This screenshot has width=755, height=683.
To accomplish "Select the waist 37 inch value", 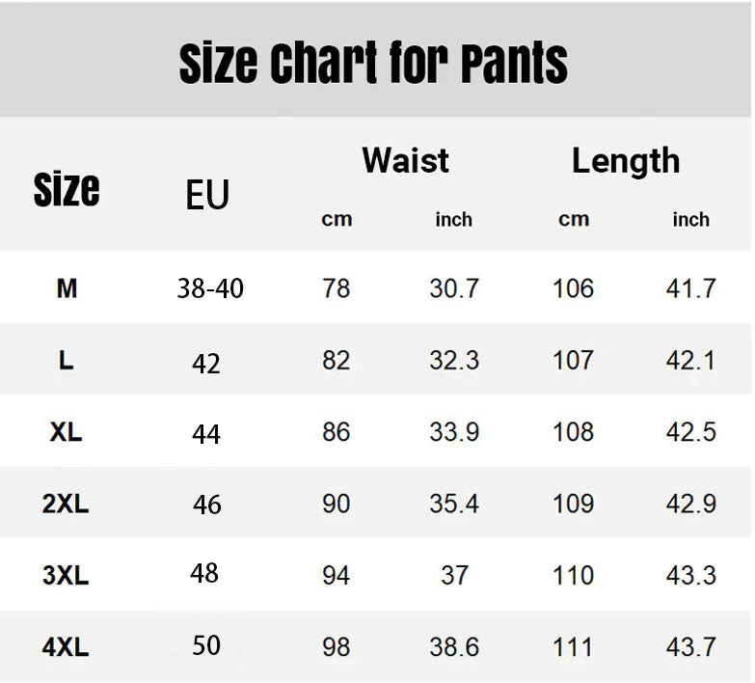I will tap(454, 575).
